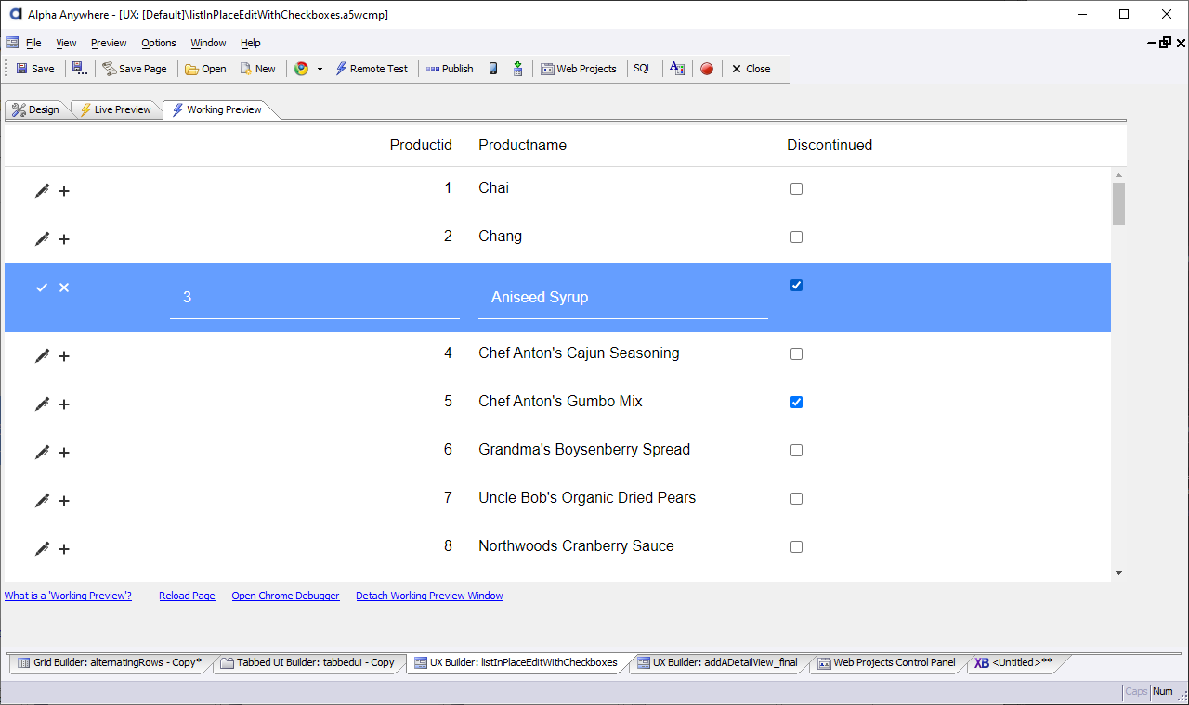
Task: Open Web Projects from toolbar
Action: click(x=579, y=69)
